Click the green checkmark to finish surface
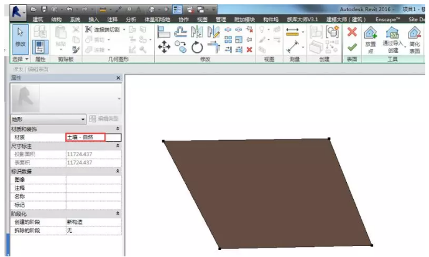 tap(352, 48)
